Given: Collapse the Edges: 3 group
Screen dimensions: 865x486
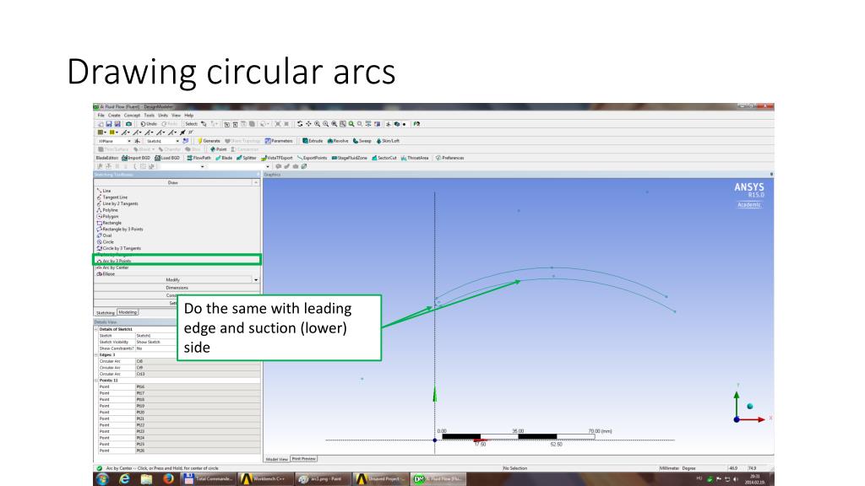Looking at the screenshot, I should pos(96,355).
